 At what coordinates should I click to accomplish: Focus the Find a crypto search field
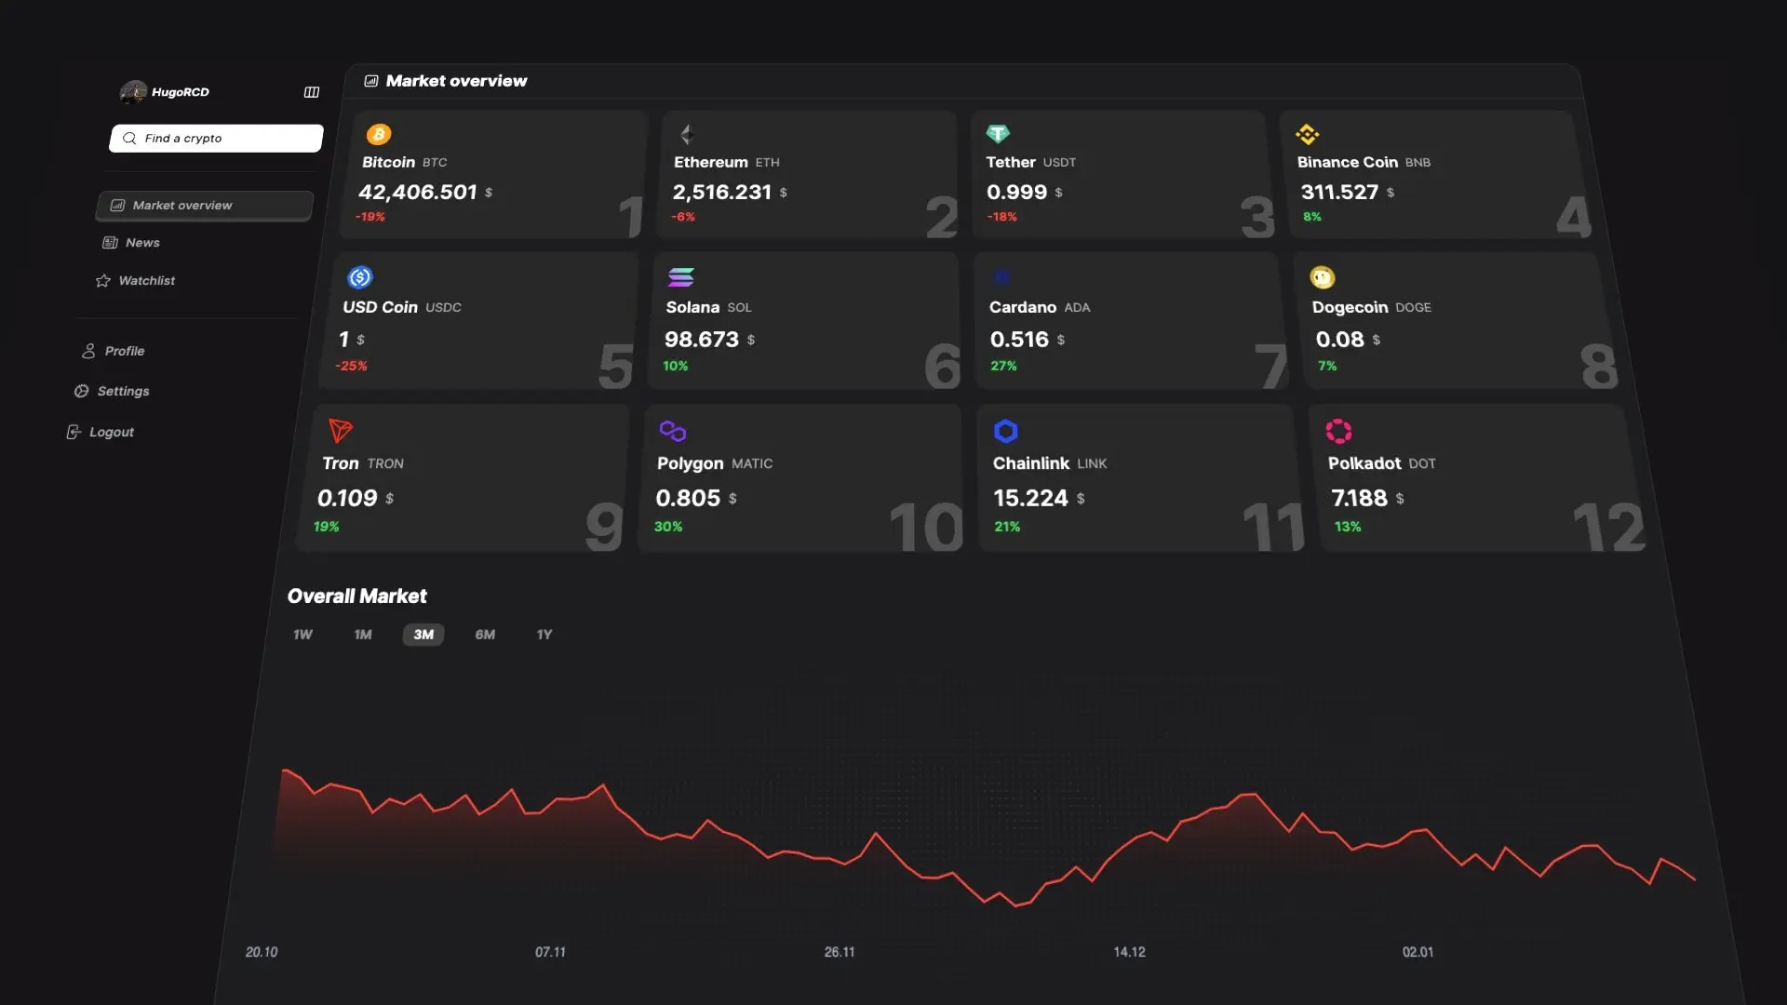click(x=216, y=138)
